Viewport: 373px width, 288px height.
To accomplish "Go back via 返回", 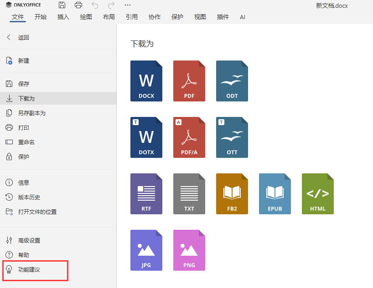I will point(58,37).
